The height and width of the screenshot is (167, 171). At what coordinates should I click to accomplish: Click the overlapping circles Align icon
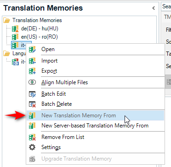(x=32, y=82)
